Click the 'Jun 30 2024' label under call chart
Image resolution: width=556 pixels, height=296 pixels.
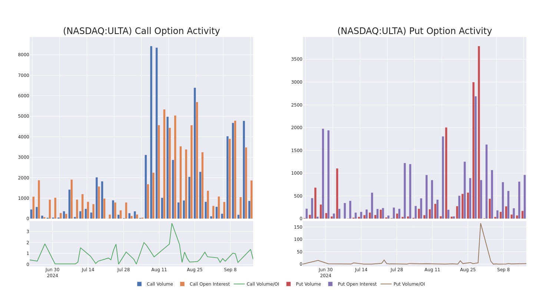pos(52,273)
